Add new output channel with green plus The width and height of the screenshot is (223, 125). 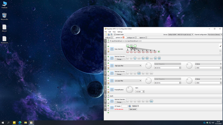(x=159, y=52)
